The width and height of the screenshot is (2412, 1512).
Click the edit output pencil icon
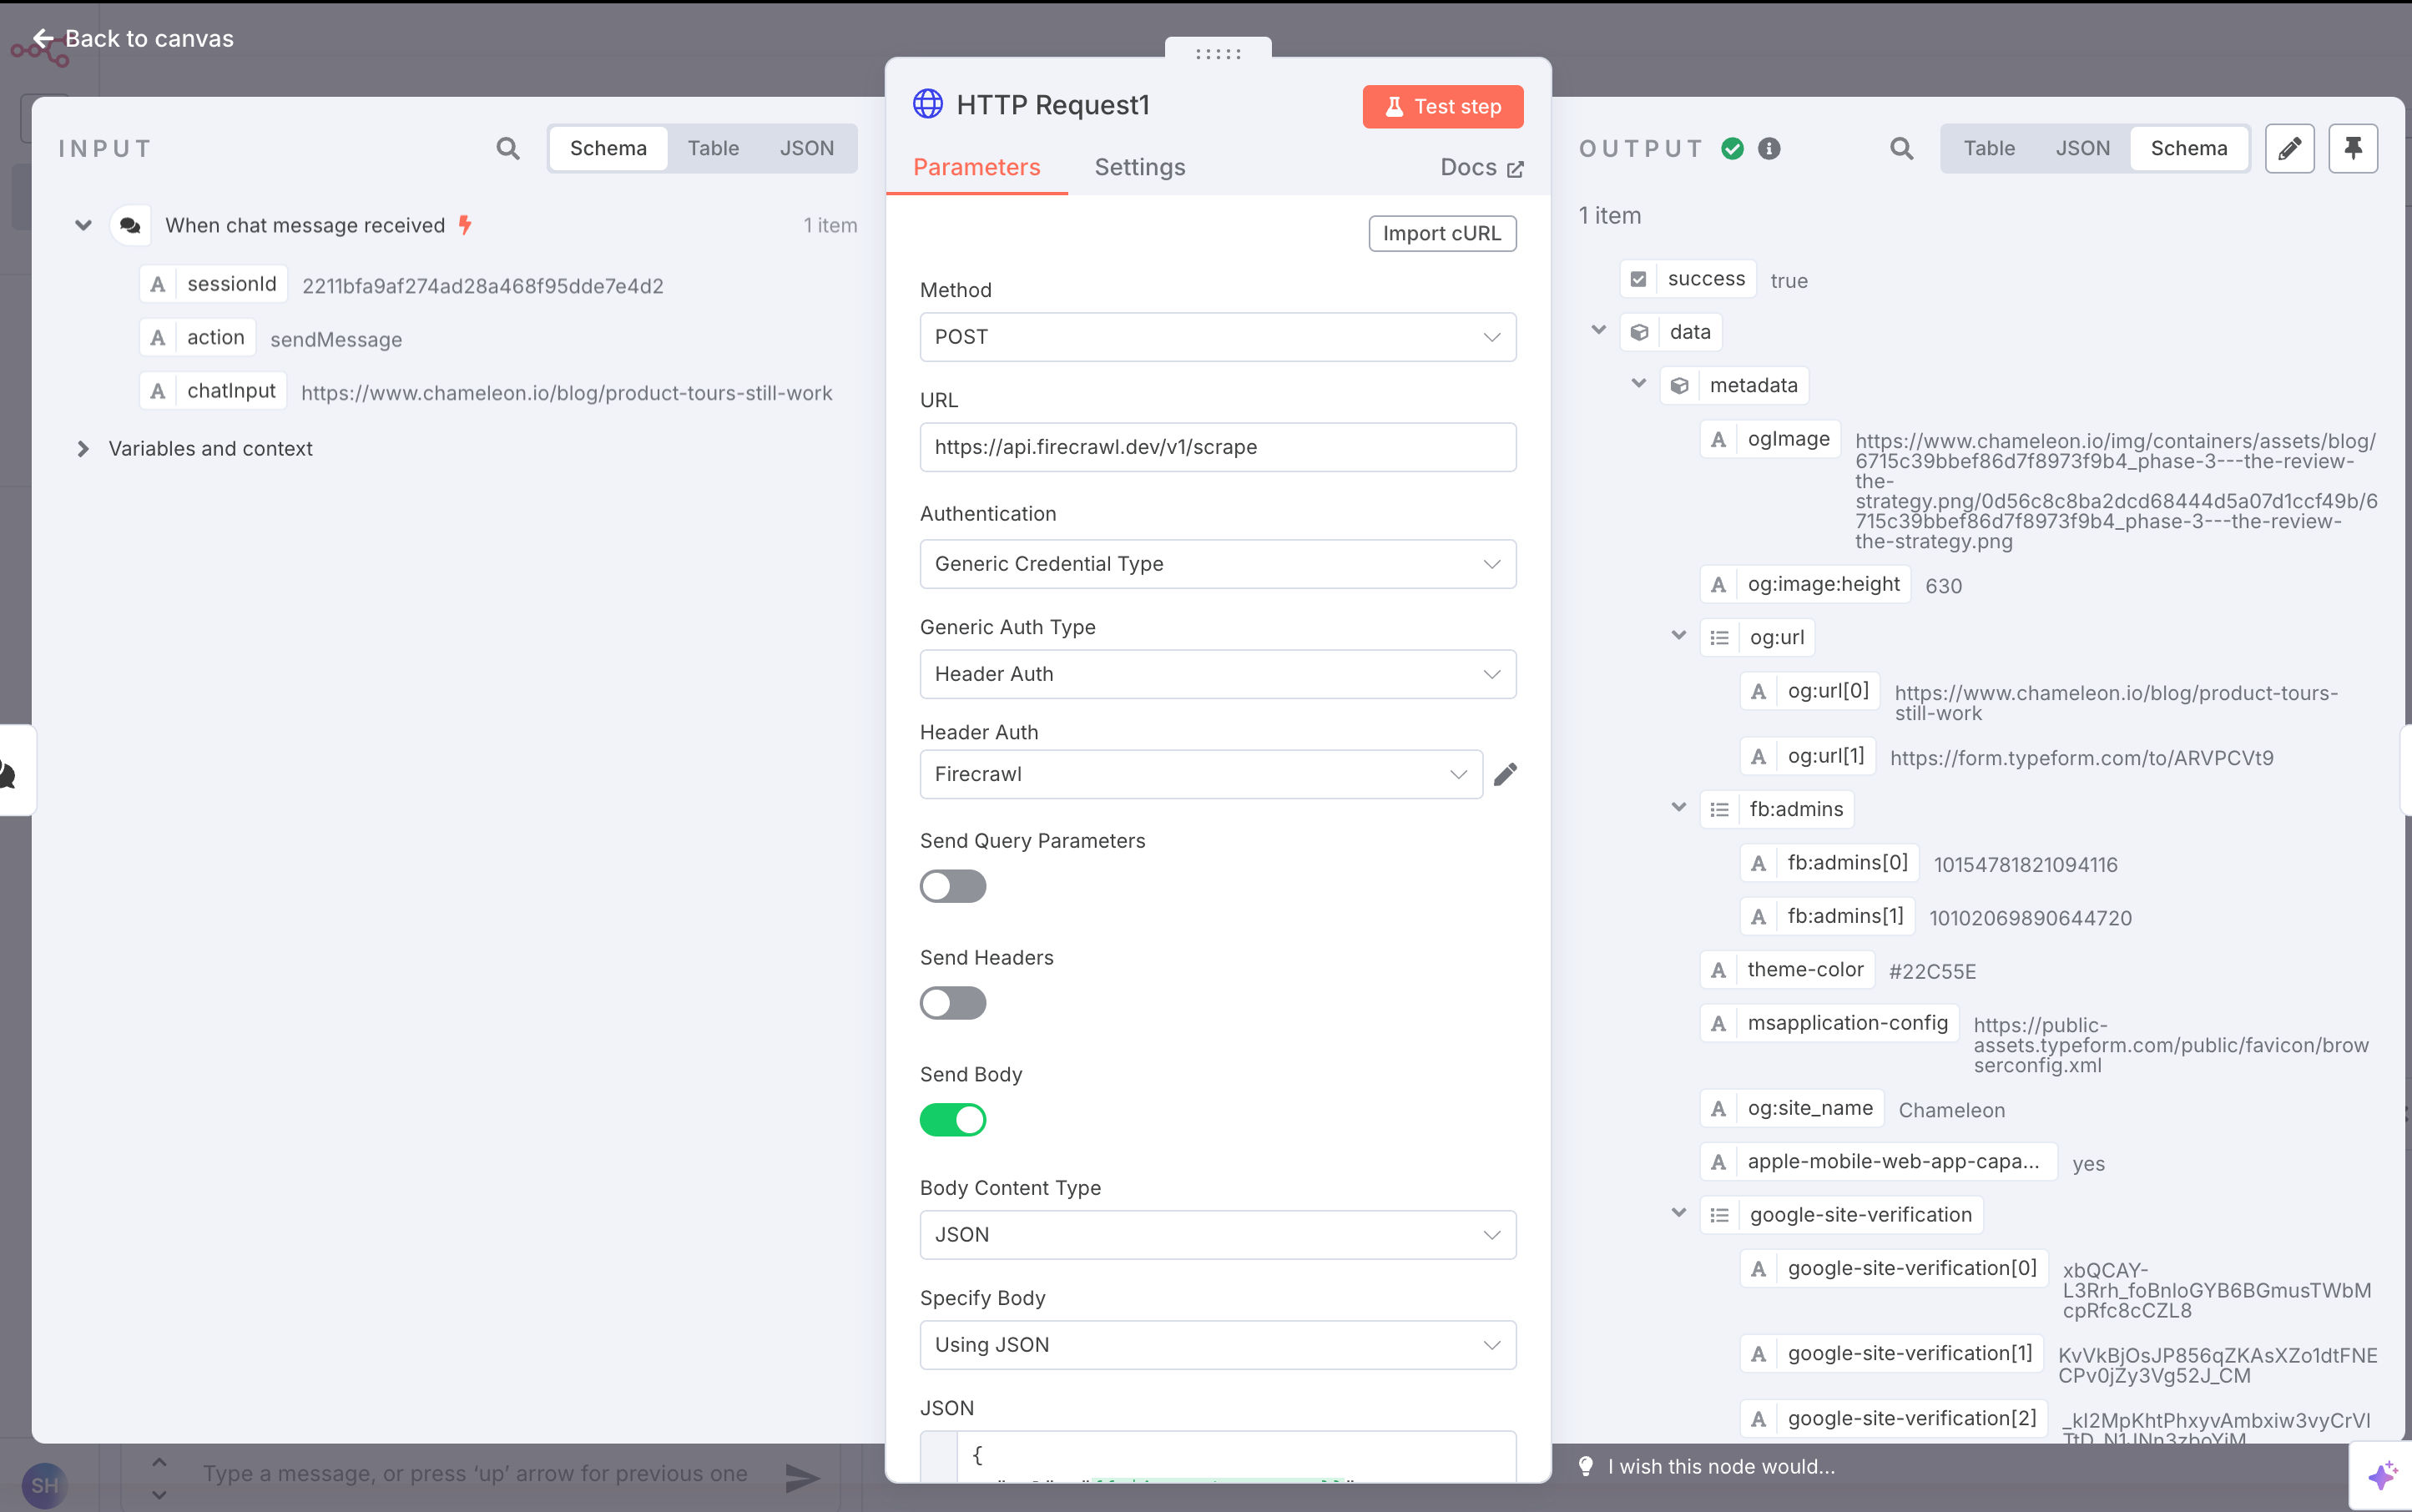(2289, 149)
